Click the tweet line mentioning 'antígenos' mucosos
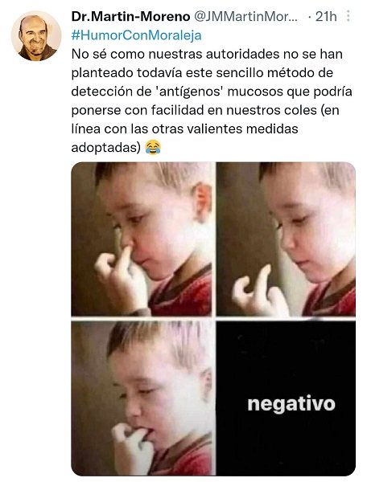 coord(212,92)
